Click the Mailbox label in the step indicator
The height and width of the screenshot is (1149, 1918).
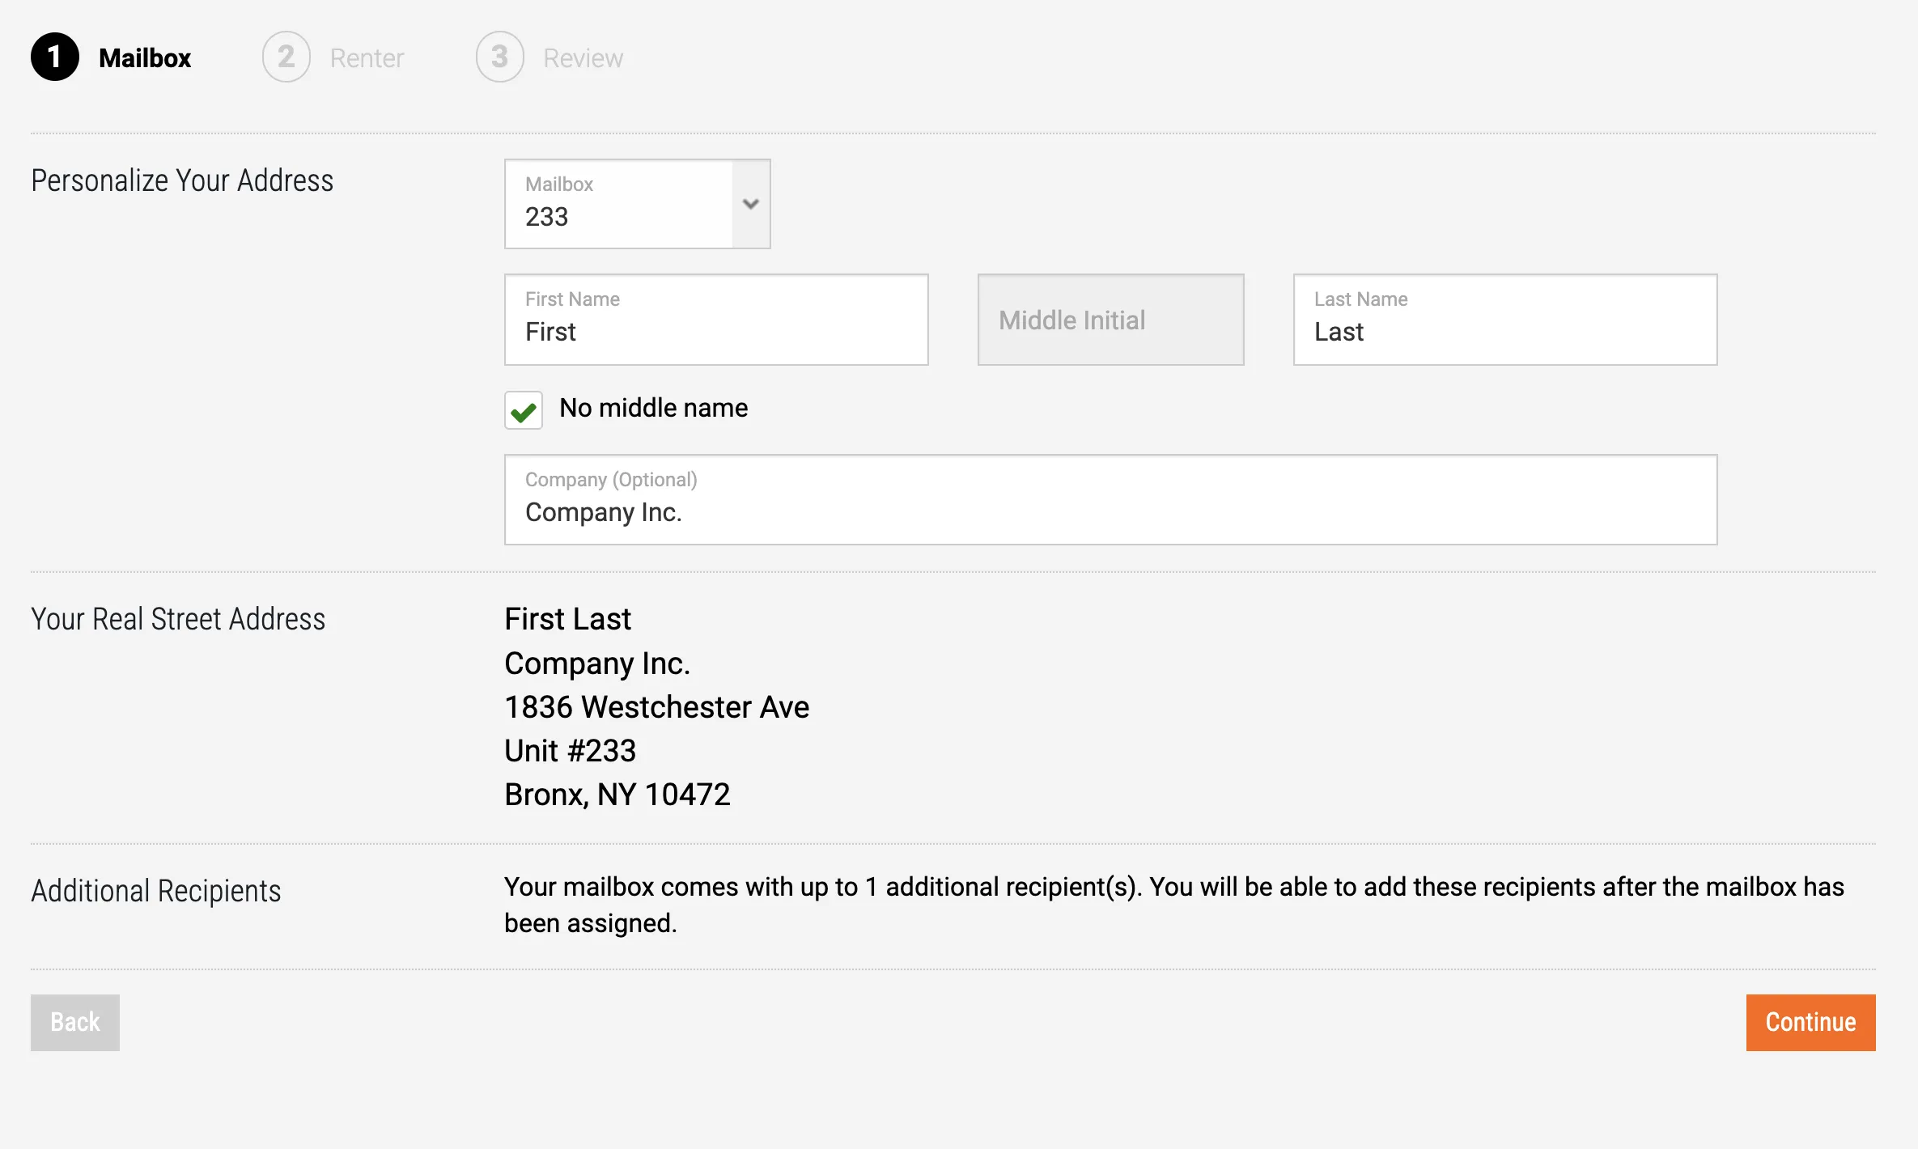click(x=146, y=57)
